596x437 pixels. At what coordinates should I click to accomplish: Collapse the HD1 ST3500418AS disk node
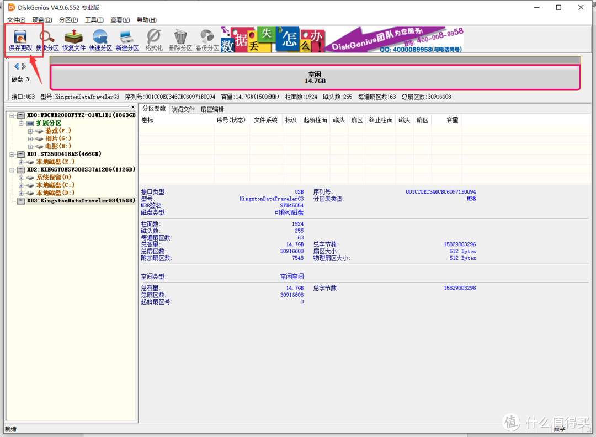[12, 154]
